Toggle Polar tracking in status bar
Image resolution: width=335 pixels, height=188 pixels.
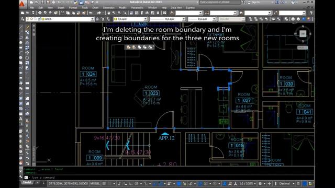pos(136,183)
